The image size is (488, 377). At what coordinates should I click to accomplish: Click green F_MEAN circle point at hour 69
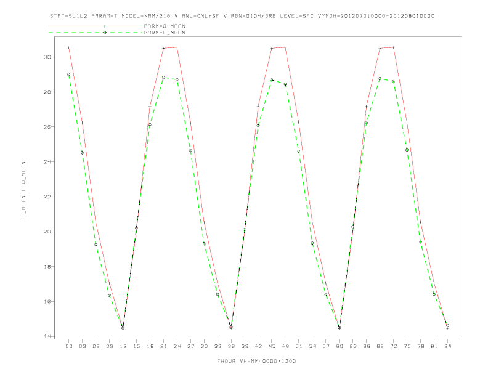[x=380, y=79]
